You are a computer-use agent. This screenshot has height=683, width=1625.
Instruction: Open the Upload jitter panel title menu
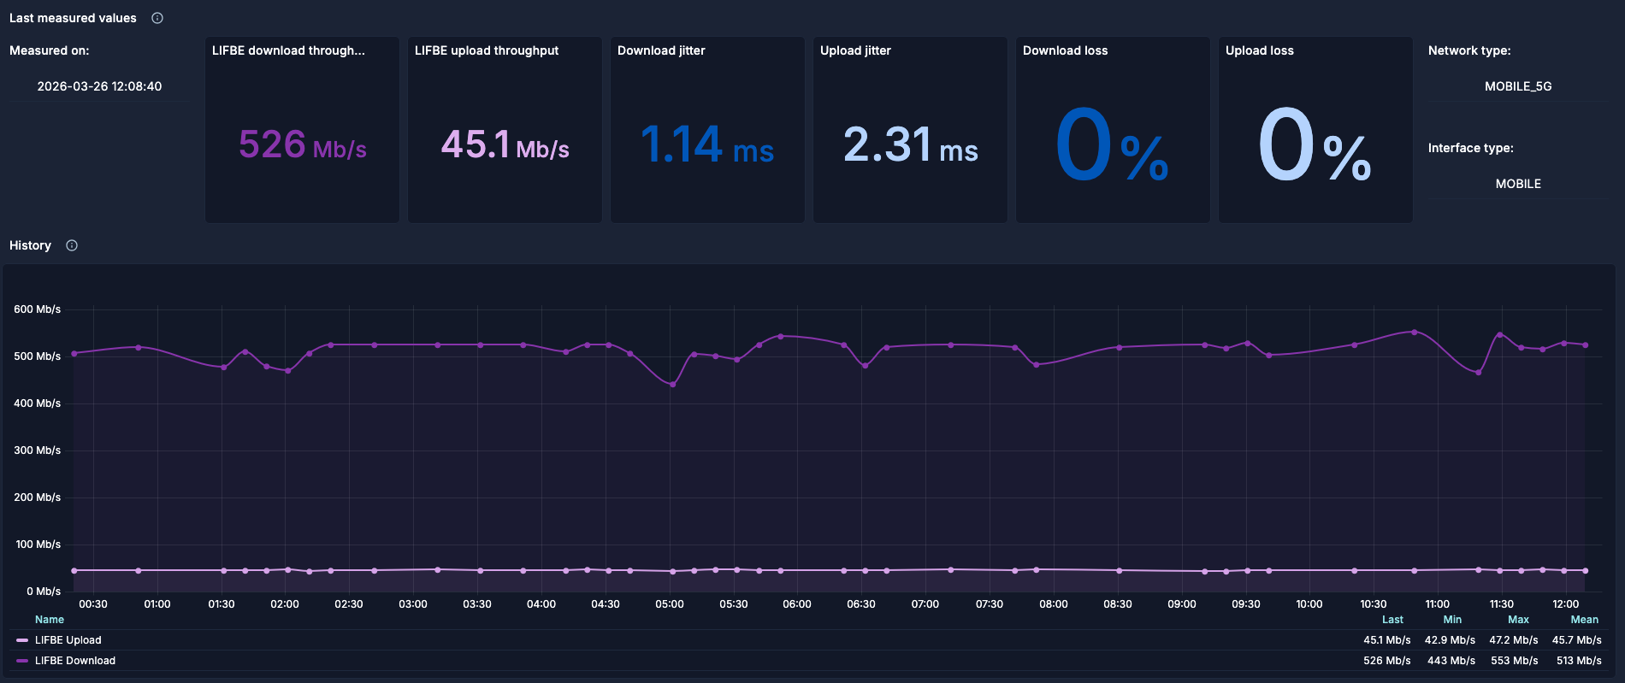(x=855, y=50)
